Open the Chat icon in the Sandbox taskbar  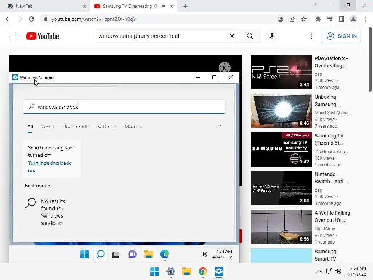[132, 254]
